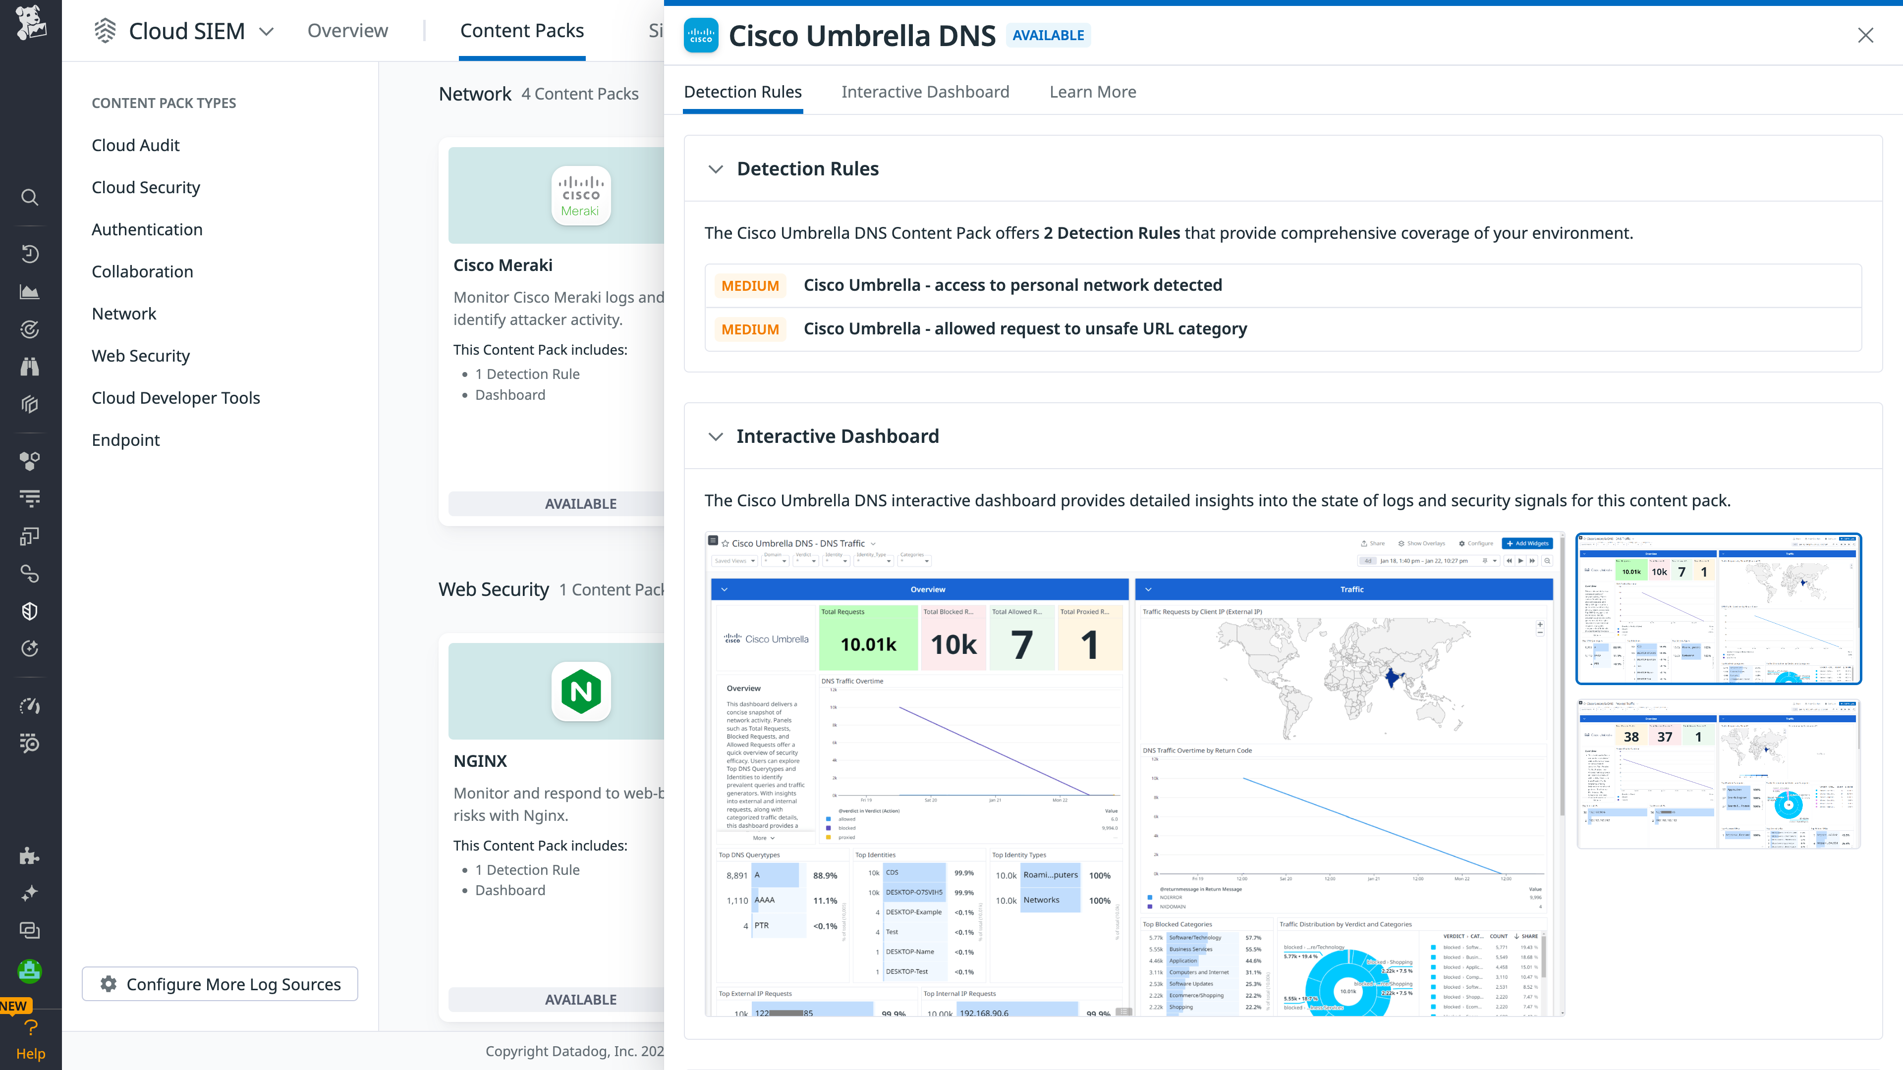
Task: Open the Learn More tab
Action: coord(1093,92)
